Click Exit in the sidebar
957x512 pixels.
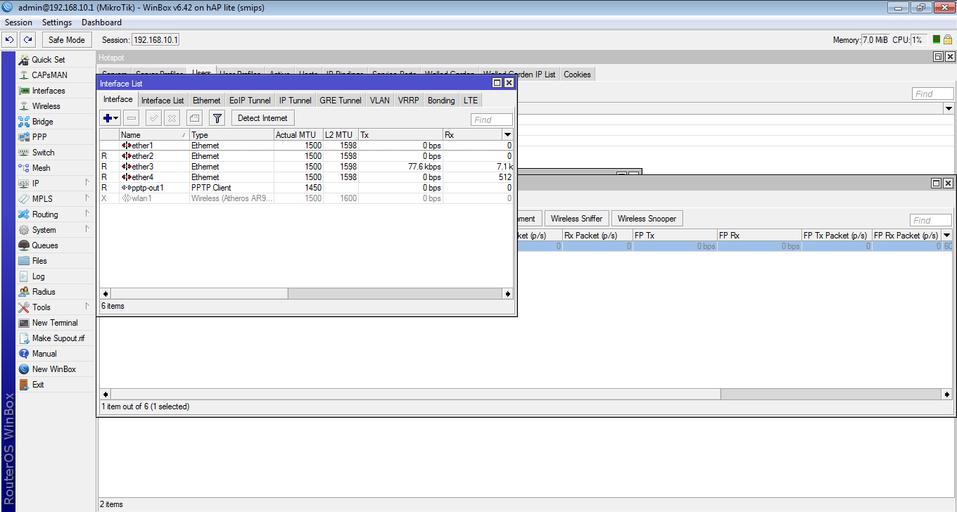[x=38, y=385]
